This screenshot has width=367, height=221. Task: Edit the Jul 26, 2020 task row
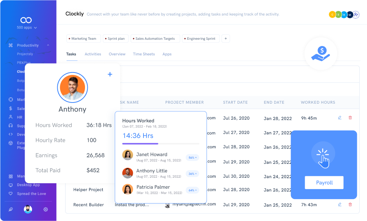tap(340, 117)
